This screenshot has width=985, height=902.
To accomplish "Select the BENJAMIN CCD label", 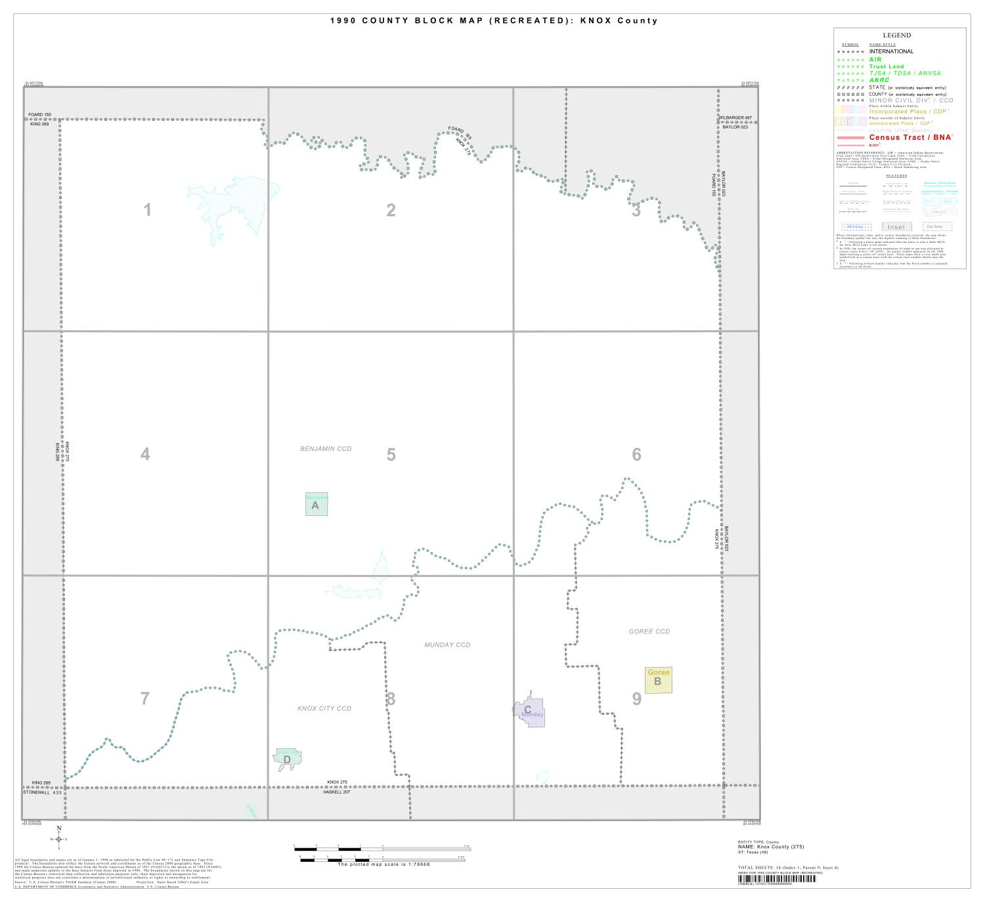I will [x=325, y=447].
